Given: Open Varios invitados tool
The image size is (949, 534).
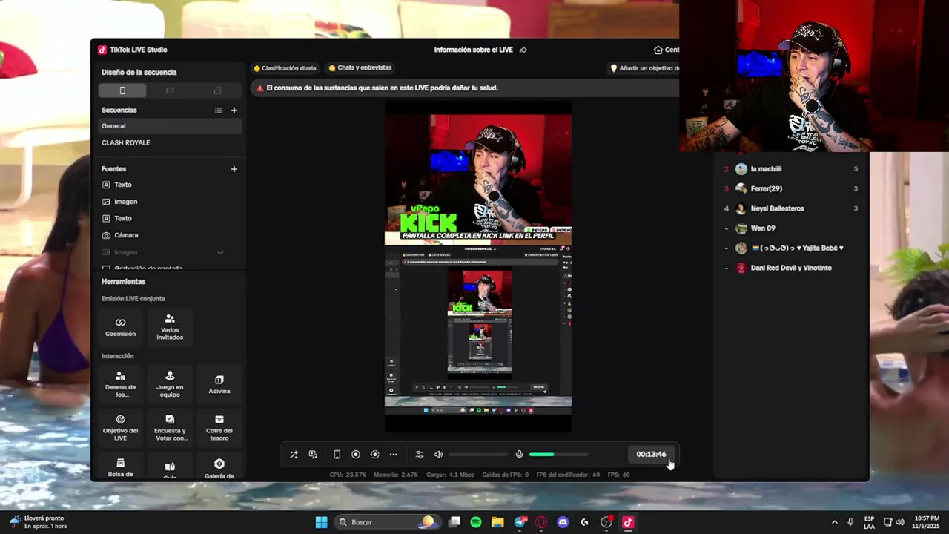Looking at the screenshot, I should (170, 327).
